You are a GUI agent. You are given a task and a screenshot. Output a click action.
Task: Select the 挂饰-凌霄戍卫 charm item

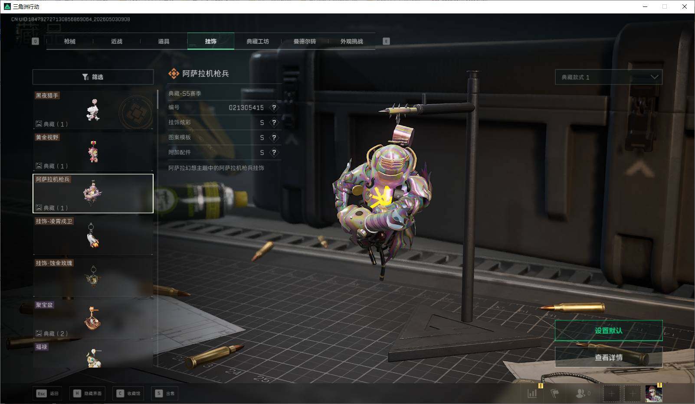(x=93, y=235)
